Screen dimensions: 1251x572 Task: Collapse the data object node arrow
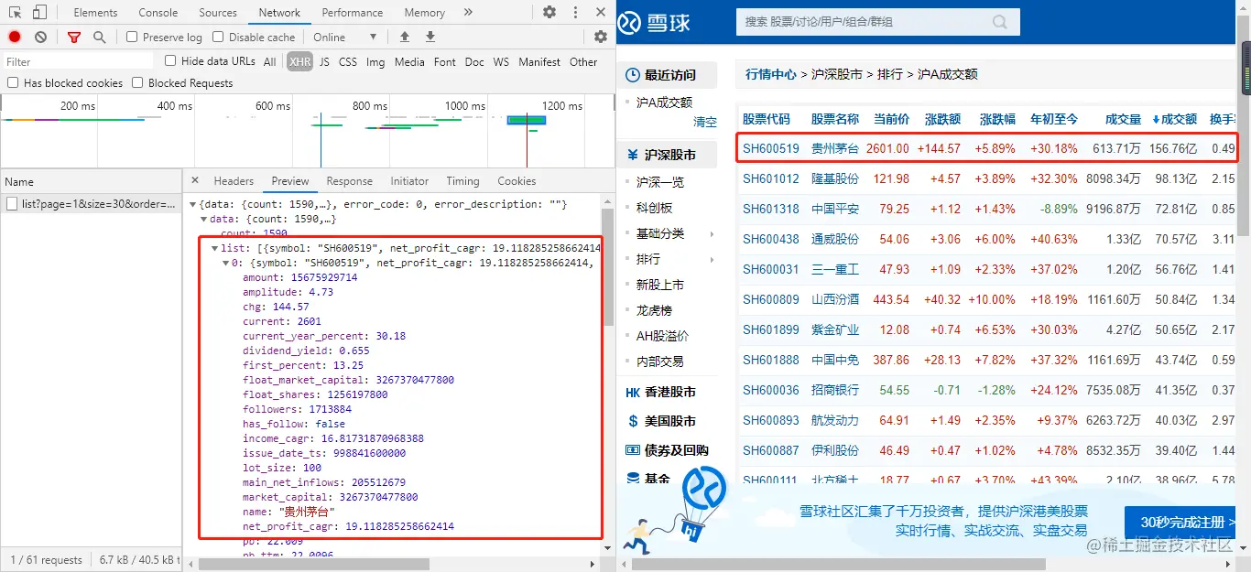click(x=204, y=220)
